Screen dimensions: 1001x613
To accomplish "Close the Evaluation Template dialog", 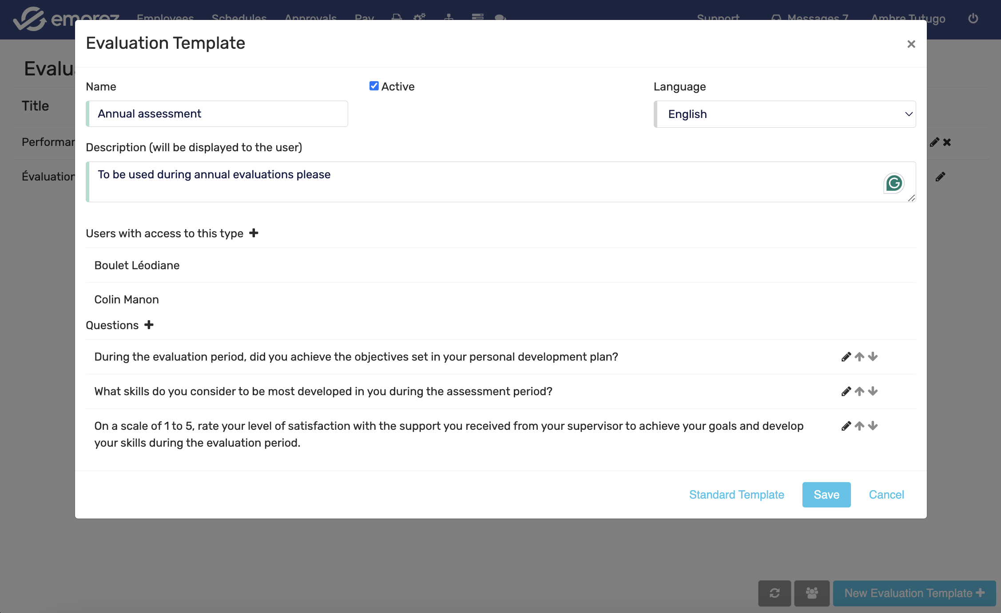I will (911, 44).
